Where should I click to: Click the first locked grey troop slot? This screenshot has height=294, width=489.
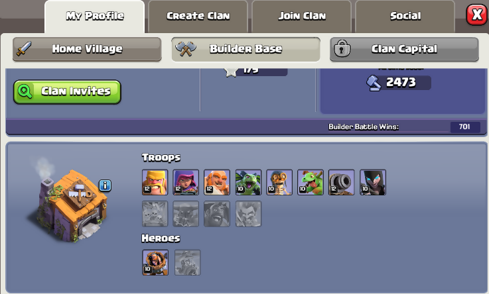point(155,214)
